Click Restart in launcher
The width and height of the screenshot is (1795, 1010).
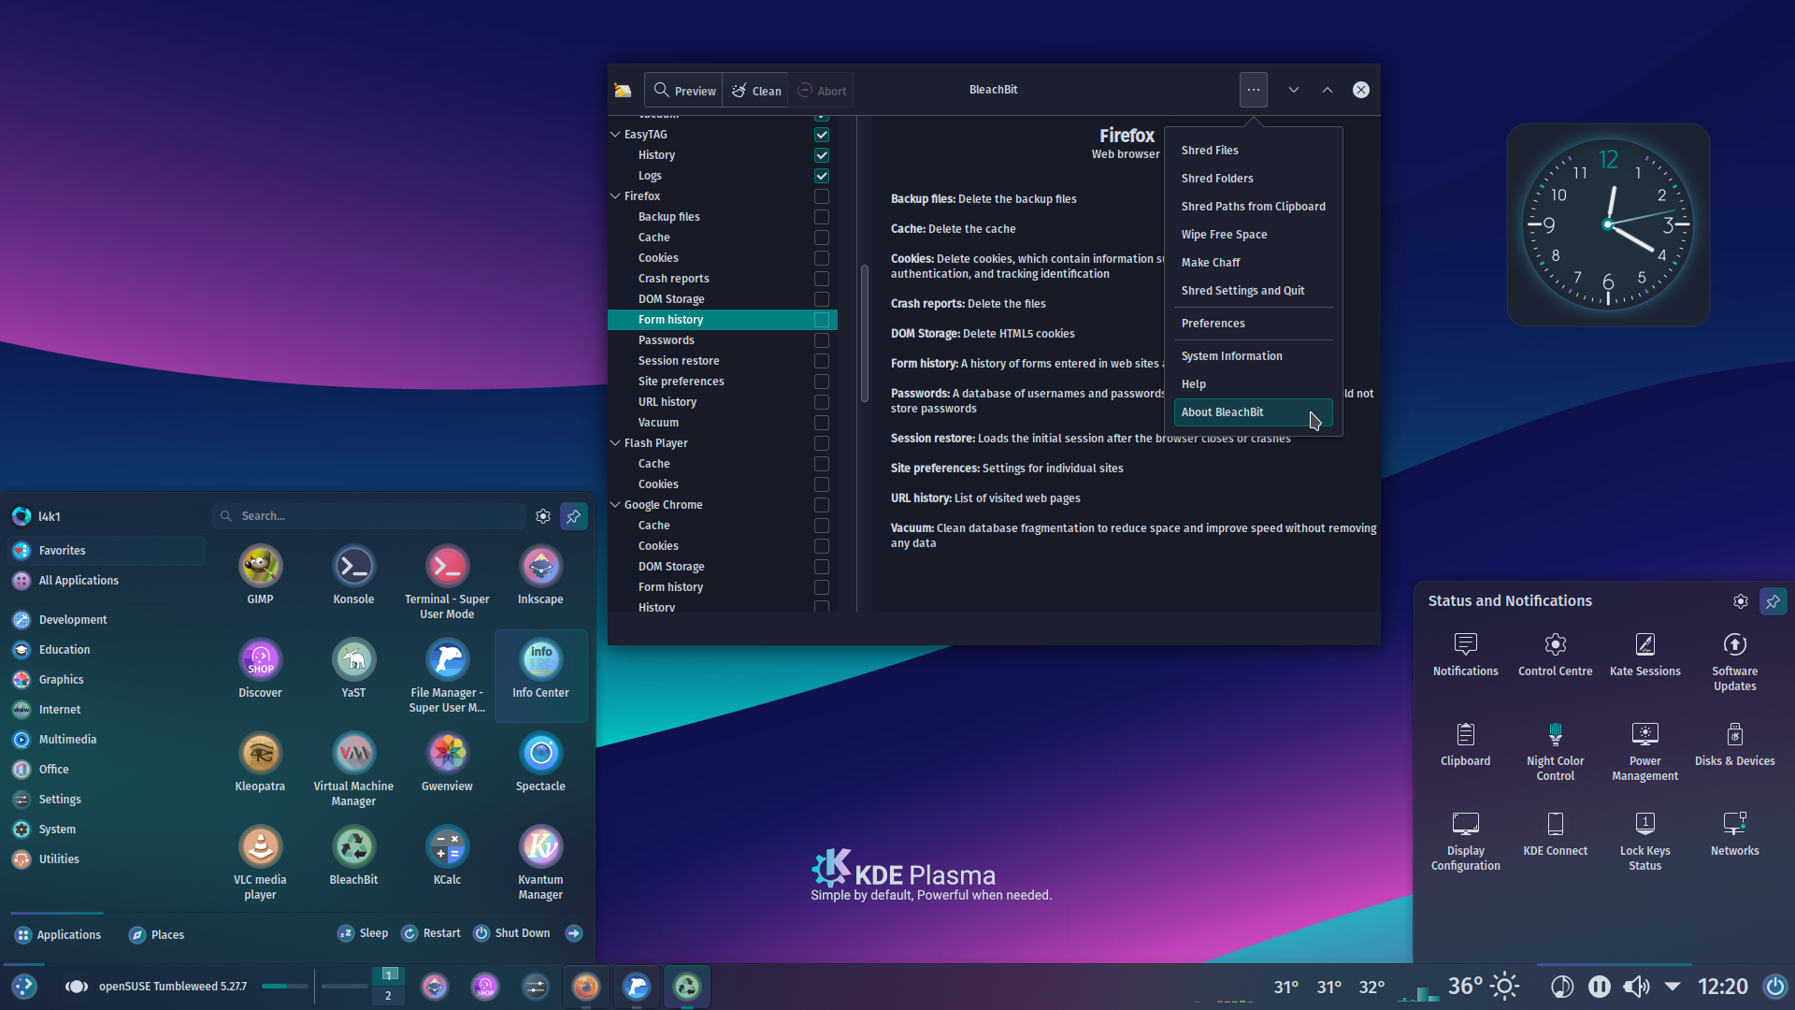pyautogui.click(x=431, y=933)
